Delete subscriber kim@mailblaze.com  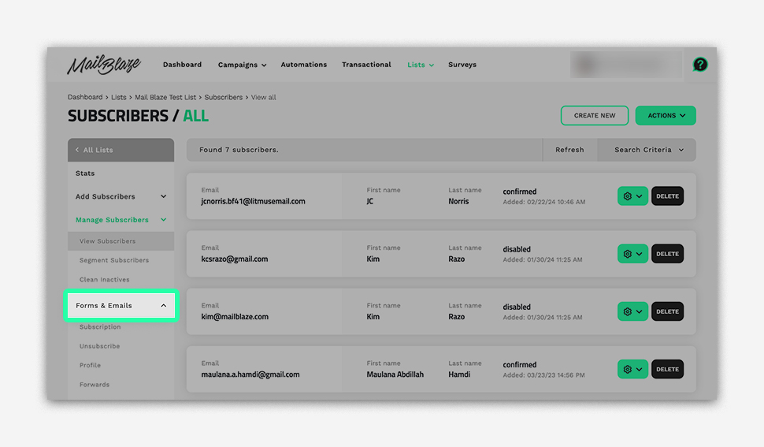click(667, 311)
